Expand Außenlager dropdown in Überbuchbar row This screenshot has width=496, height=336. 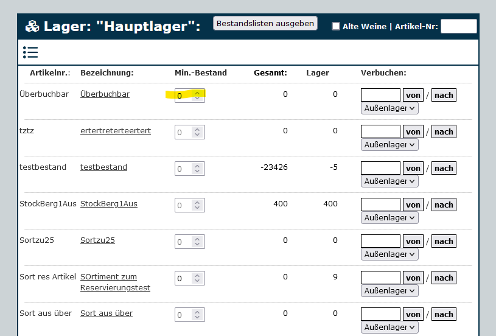(389, 108)
